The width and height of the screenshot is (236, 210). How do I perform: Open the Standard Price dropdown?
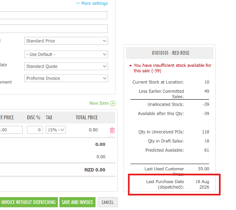pyautogui.click(x=66, y=41)
